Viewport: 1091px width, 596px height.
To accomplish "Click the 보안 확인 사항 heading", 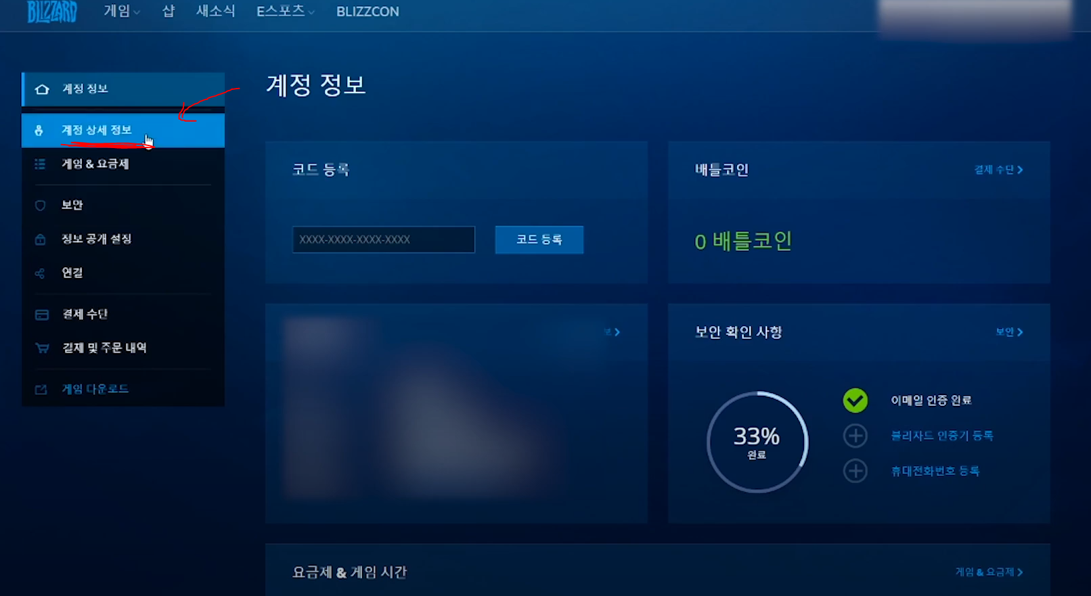I will 738,332.
